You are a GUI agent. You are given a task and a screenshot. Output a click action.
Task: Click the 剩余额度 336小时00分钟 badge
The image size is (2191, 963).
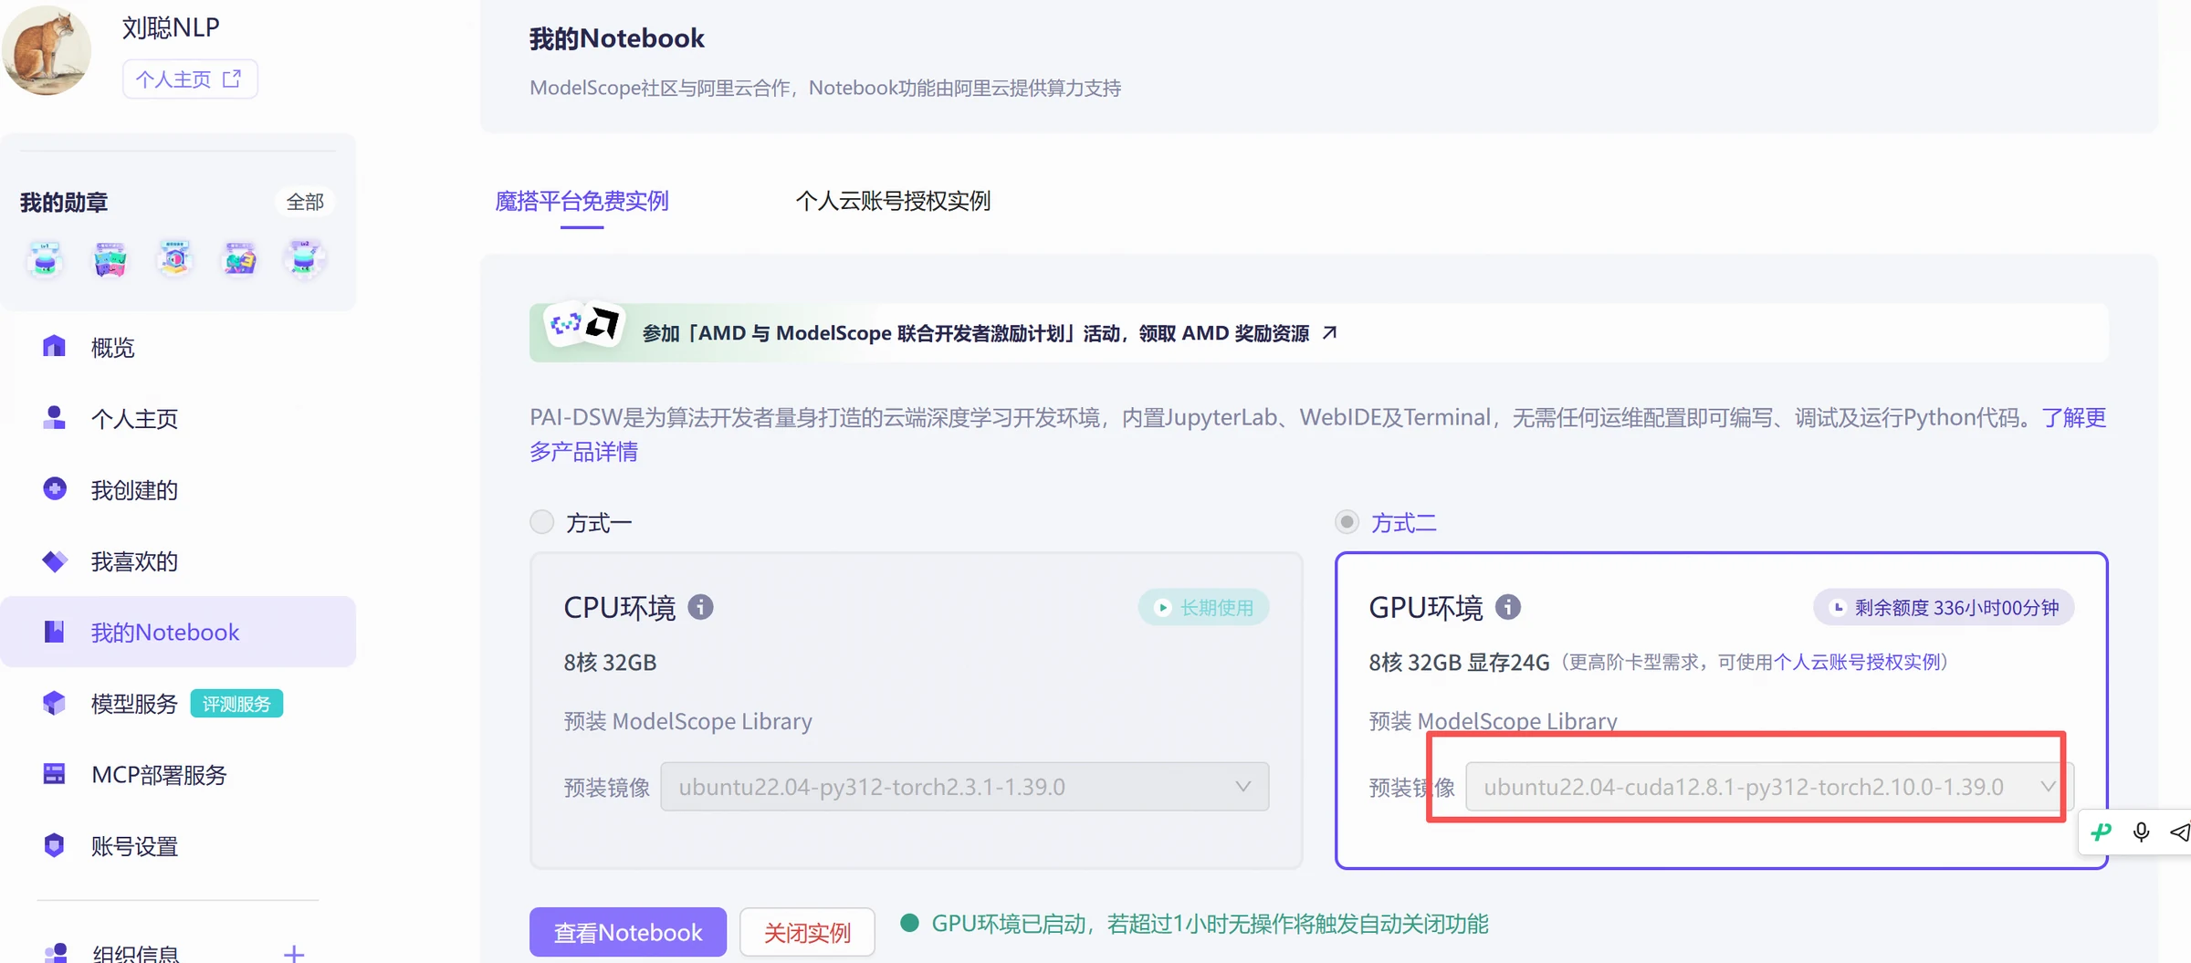tap(1944, 607)
